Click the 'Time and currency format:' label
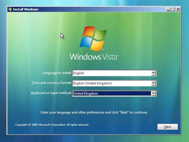Screen dimensions: 189x142 pyautogui.click(x=52, y=83)
